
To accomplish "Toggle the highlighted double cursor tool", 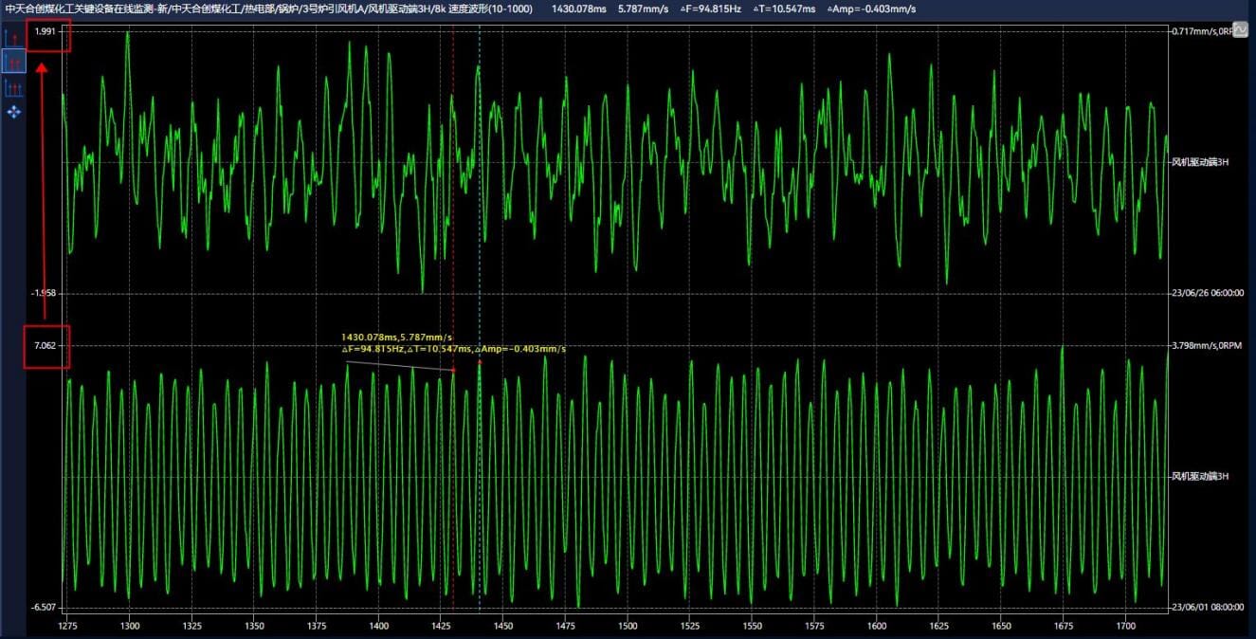I will pyautogui.click(x=14, y=63).
